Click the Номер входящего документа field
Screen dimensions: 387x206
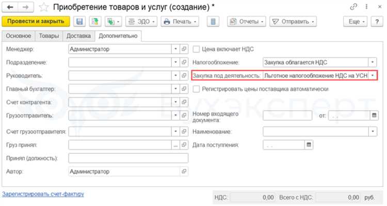point(287,115)
